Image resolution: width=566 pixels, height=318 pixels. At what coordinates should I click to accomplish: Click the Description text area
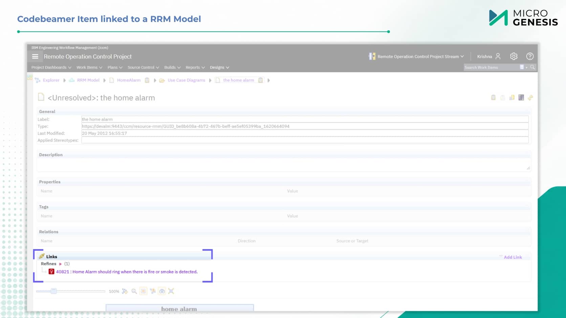[x=284, y=165]
